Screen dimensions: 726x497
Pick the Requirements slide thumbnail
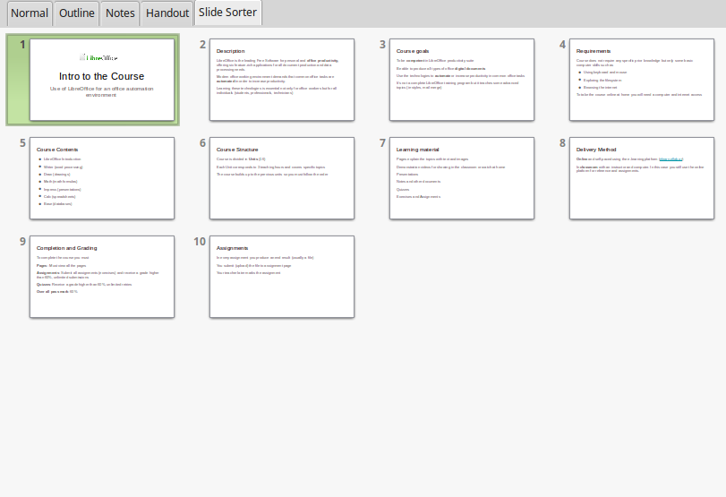pyautogui.click(x=642, y=80)
